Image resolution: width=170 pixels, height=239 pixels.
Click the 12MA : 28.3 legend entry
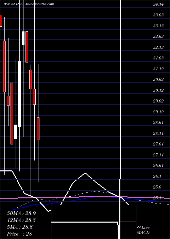(x=21, y=220)
